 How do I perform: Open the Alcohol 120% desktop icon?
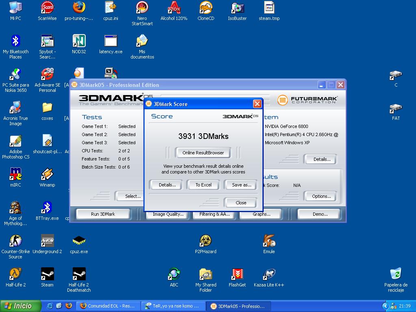(x=174, y=8)
